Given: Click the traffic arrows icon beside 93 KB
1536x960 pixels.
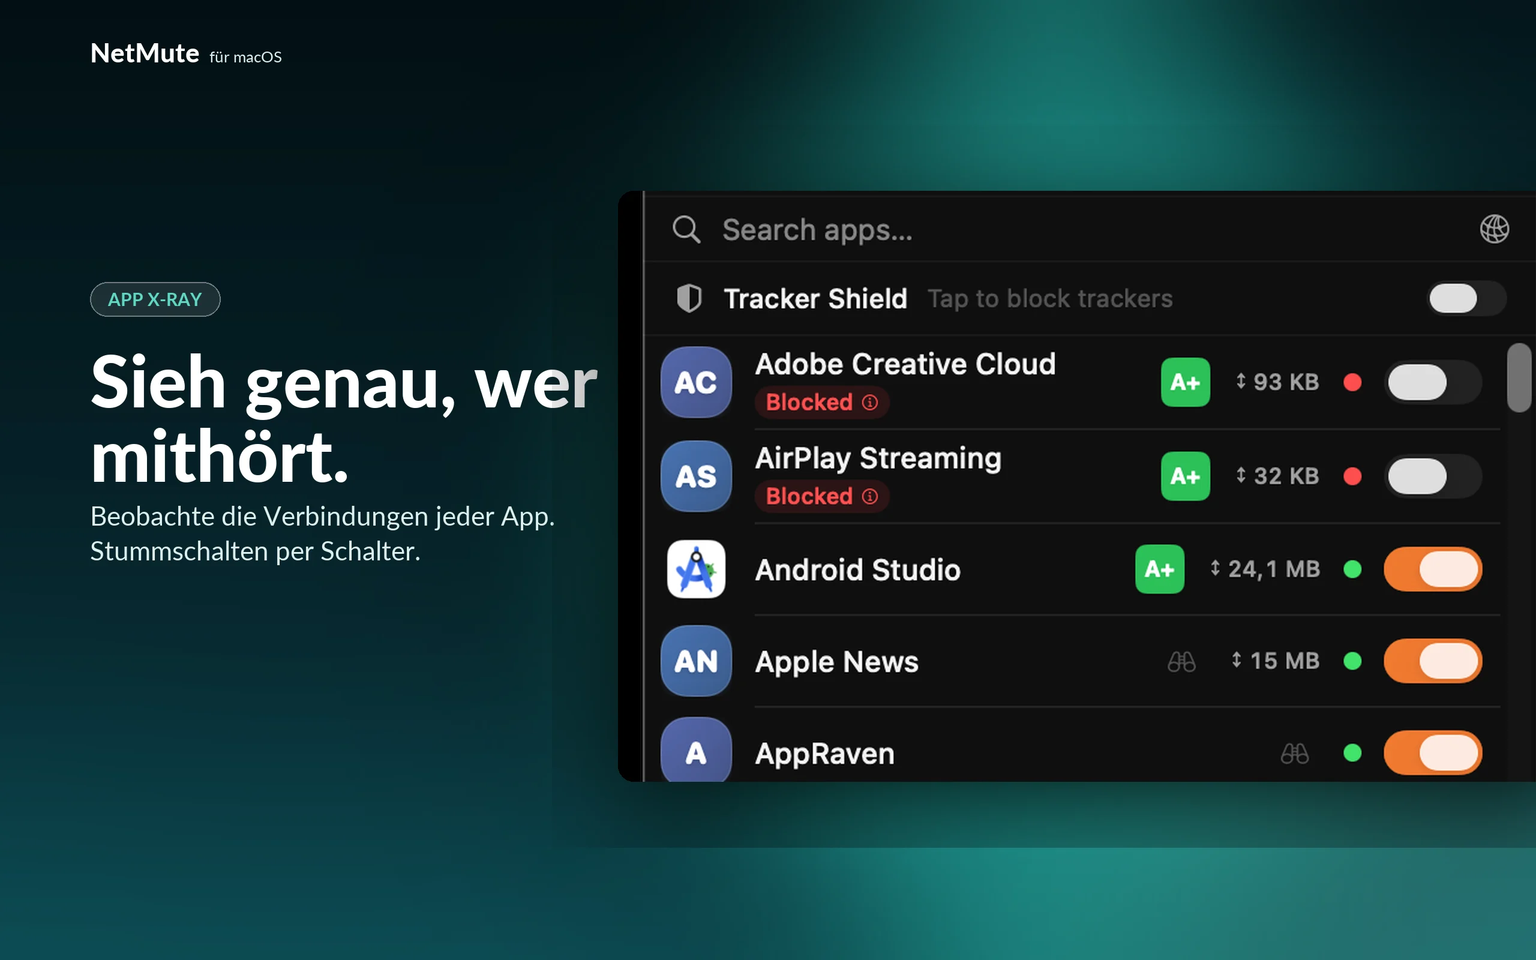Looking at the screenshot, I should 1241,382.
